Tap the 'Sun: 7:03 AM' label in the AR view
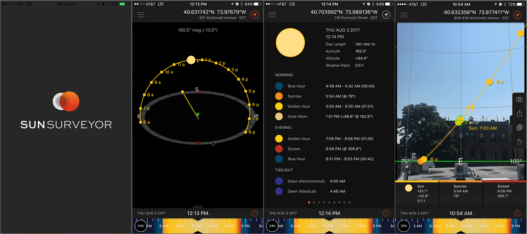 pyautogui.click(x=483, y=128)
